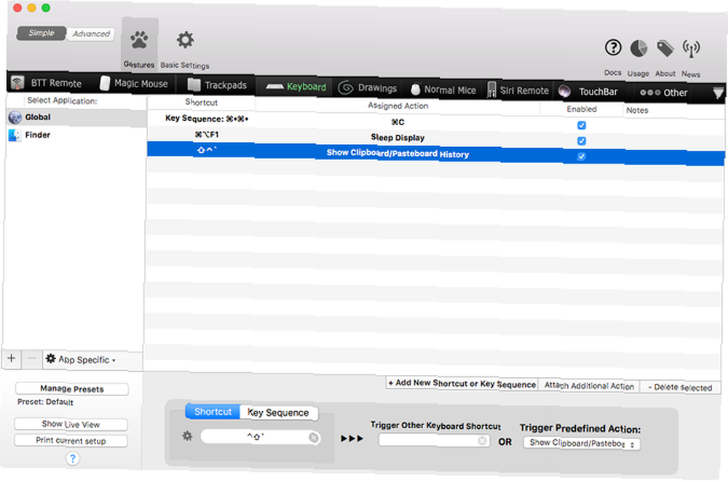The width and height of the screenshot is (728, 482).
Task: Open About tag icon
Action: (x=665, y=48)
